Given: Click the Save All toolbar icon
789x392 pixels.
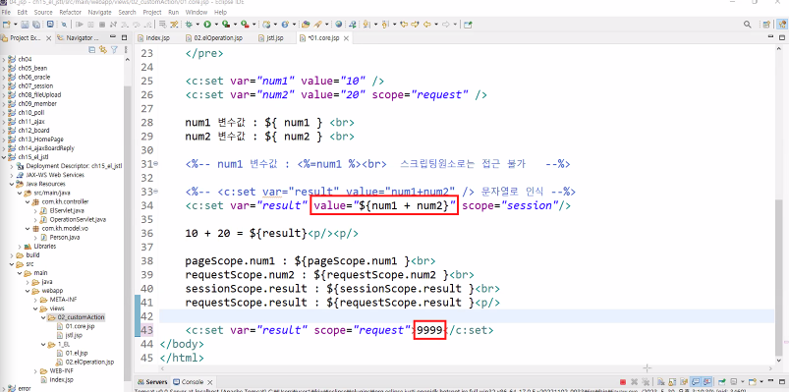Looking at the screenshot, I should point(36,25).
